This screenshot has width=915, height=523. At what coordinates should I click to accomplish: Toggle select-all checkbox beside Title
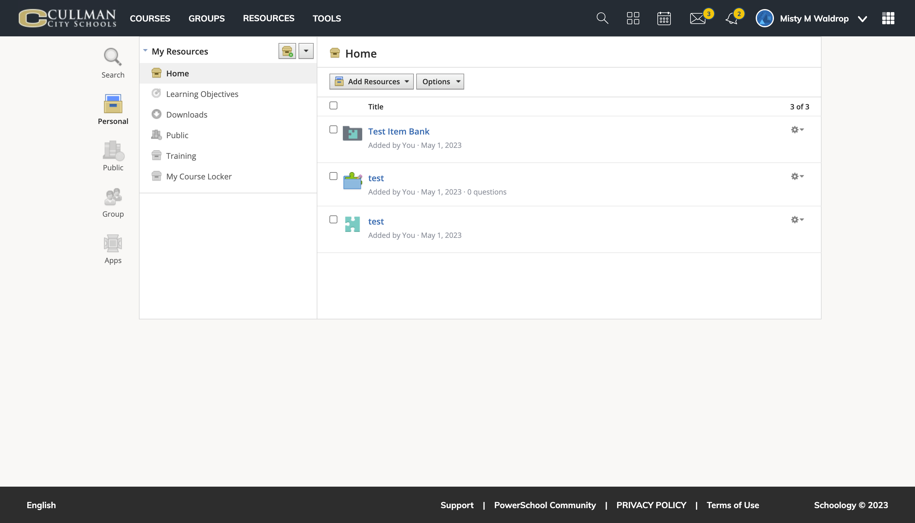[333, 106]
